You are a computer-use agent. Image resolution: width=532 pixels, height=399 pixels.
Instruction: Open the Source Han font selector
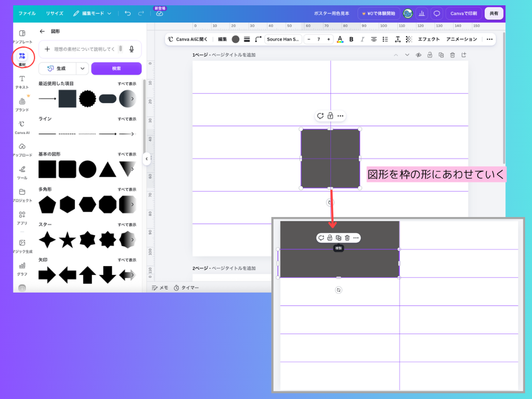click(x=283, y=39)
